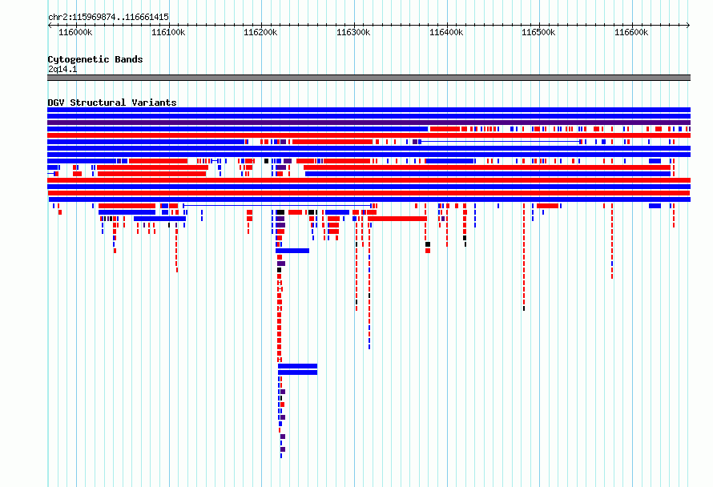Click the 116000k ruler label
This screenshot has height=487, width=713.
point(75,32)
